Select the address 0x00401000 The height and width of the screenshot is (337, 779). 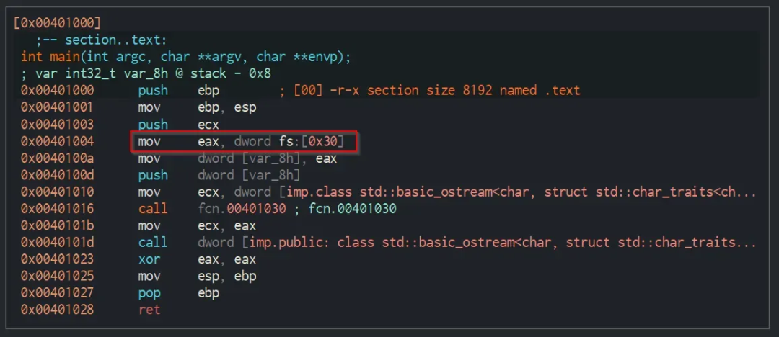point(58,90)
